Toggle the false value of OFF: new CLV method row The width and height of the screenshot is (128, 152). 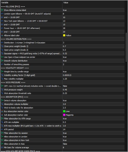click(x=65, y=86)
